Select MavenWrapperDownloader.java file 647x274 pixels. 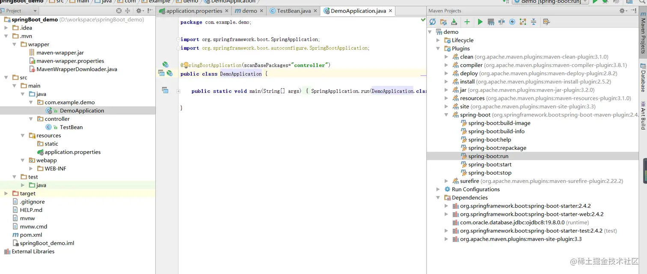(x=77, y=69)
